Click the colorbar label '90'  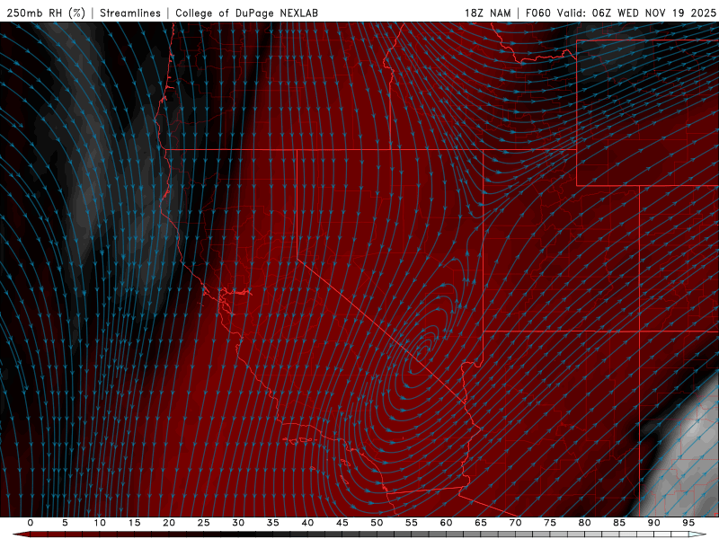coord(653,523)
